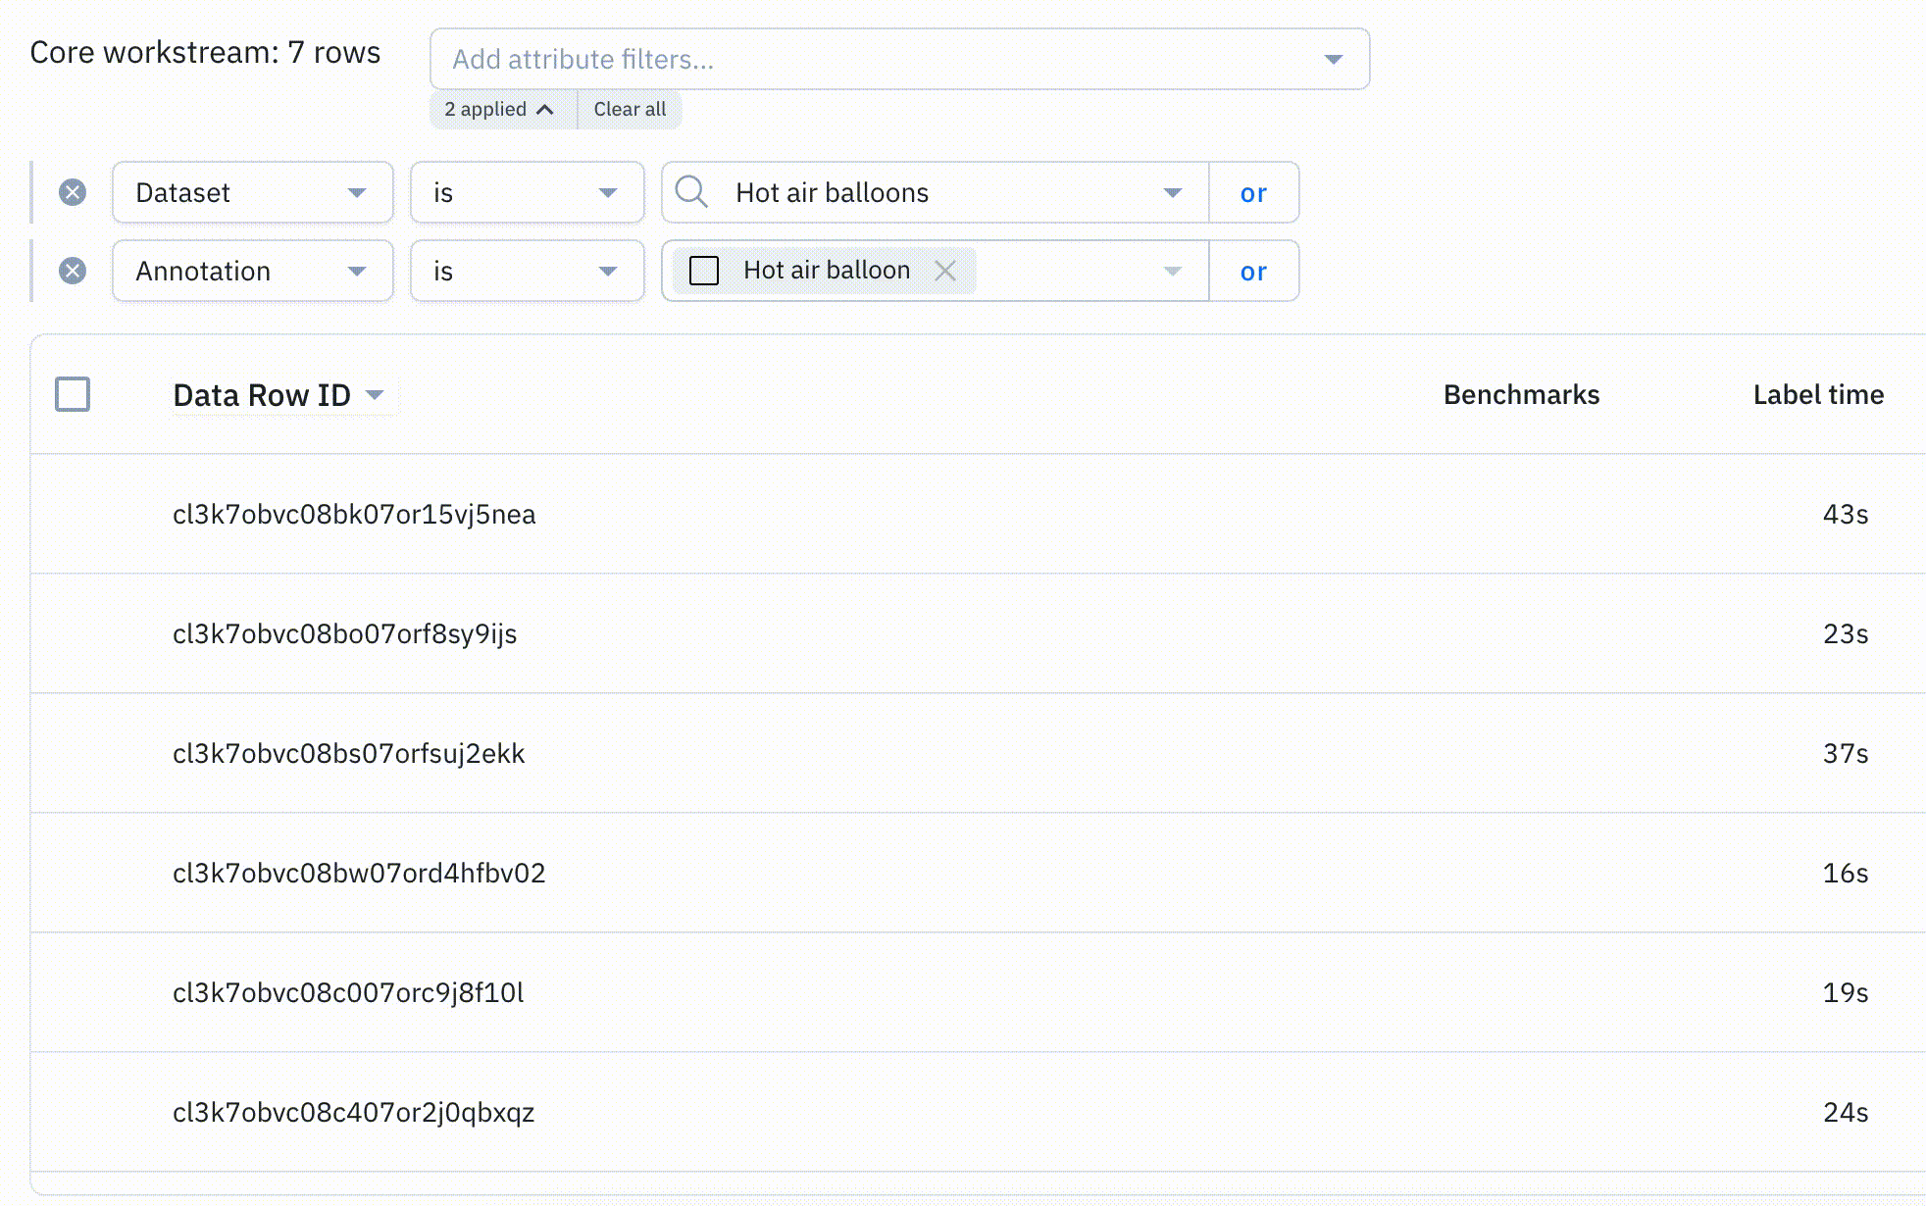Viewport: 1926px width, 1206px height.
Task: Open data row cl3k7obvc08bk07or15vj5nea
Action: (x=354, y=514)
